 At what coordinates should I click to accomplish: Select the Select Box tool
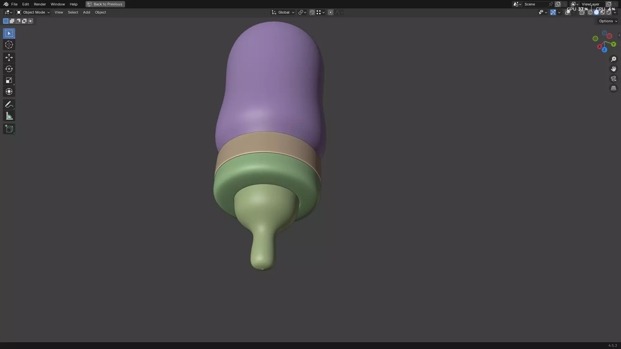click(9, 33)
